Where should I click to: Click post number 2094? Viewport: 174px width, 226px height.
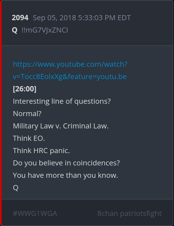pos(20,18)
